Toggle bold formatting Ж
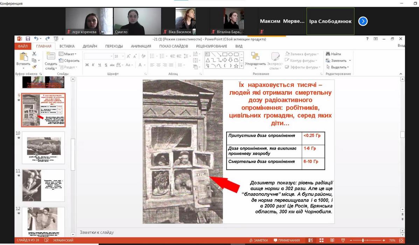The image size is (419, 245). [x=87, y=65]
